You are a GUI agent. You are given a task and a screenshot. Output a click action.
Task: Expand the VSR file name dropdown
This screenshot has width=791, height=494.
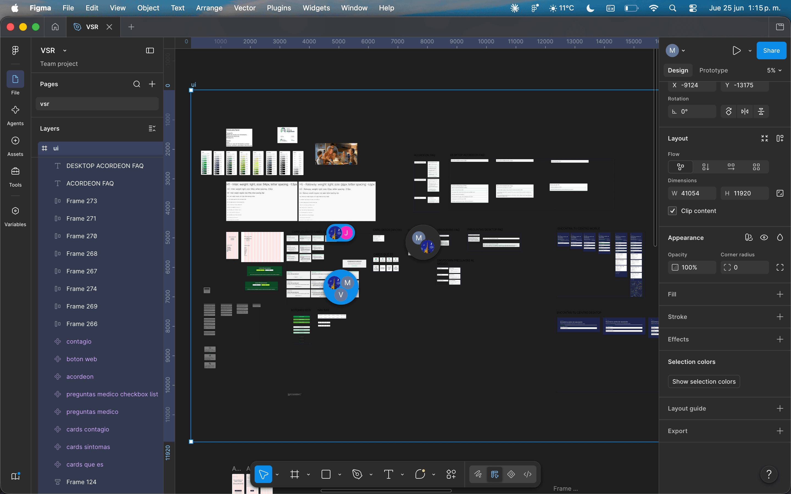65,50
